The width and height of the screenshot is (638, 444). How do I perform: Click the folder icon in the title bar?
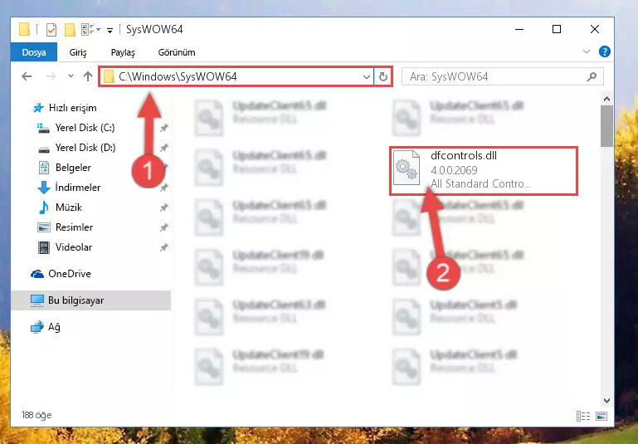click(24, 30)
